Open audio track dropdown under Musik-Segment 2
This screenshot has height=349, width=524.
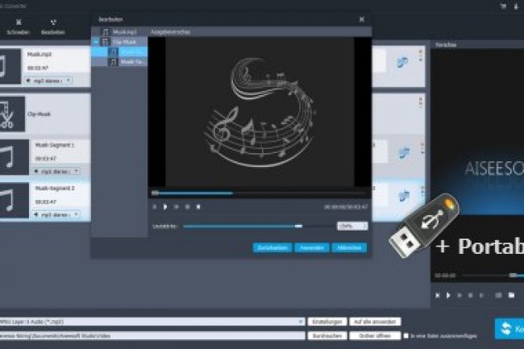pos(56,214)
